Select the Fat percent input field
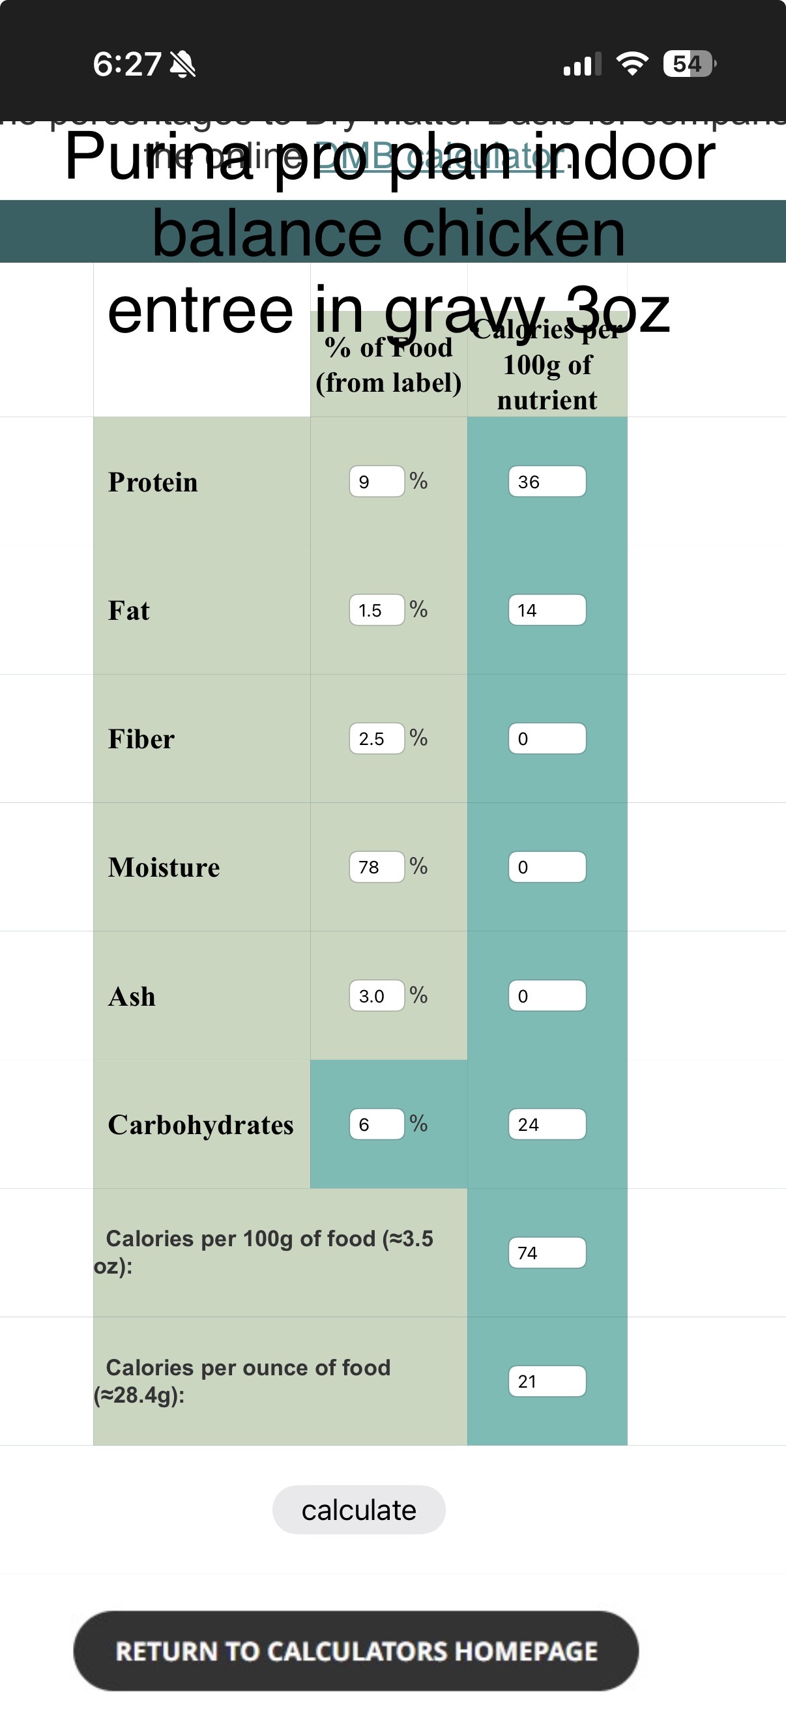The height and width of the screenshot is (1709, 786). 377,609
